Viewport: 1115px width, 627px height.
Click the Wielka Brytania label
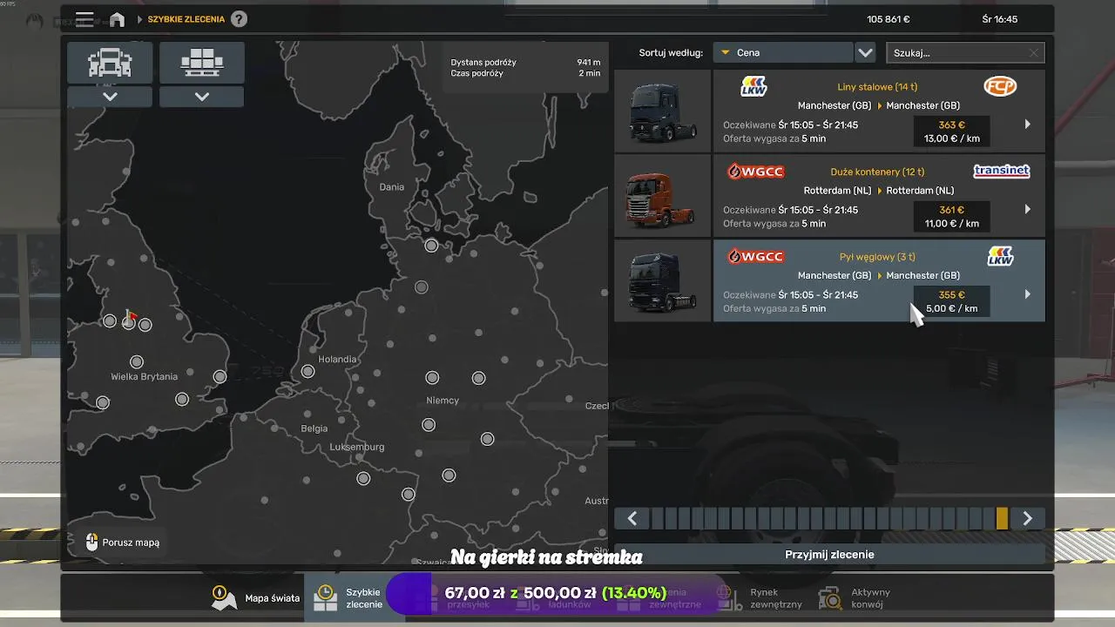[x=144, y=377]
